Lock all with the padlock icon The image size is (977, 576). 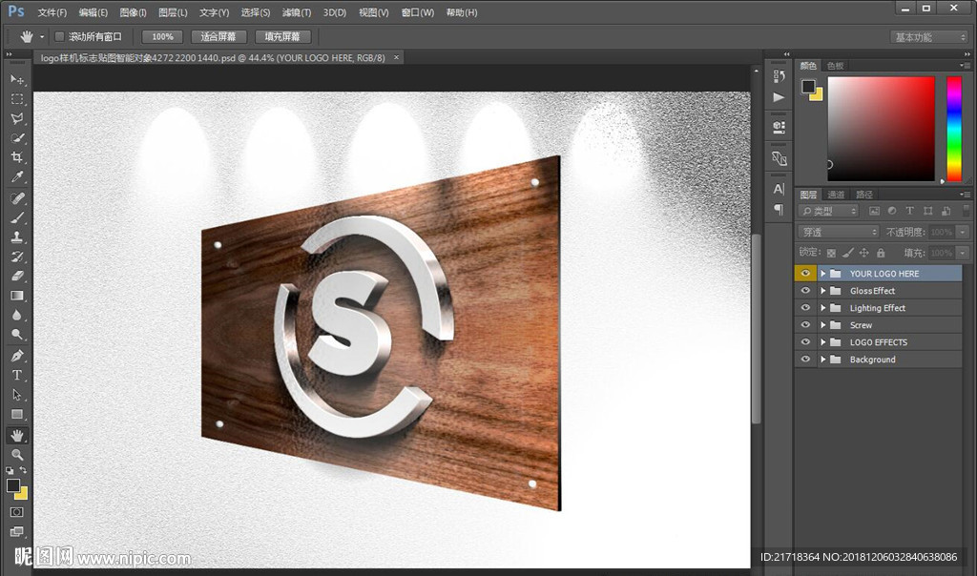[881, 253]
